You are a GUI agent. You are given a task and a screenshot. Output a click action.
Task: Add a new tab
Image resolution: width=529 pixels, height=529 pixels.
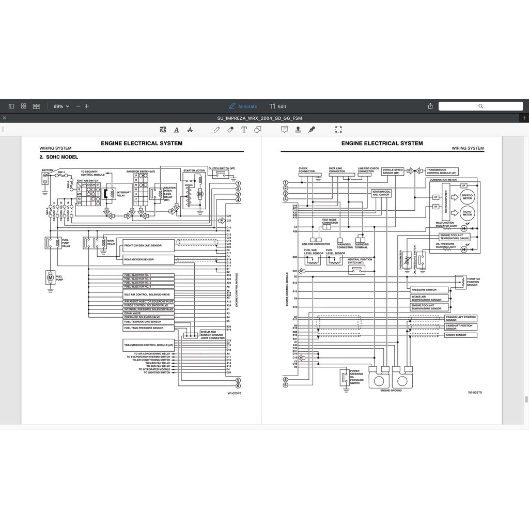(524, 118)
